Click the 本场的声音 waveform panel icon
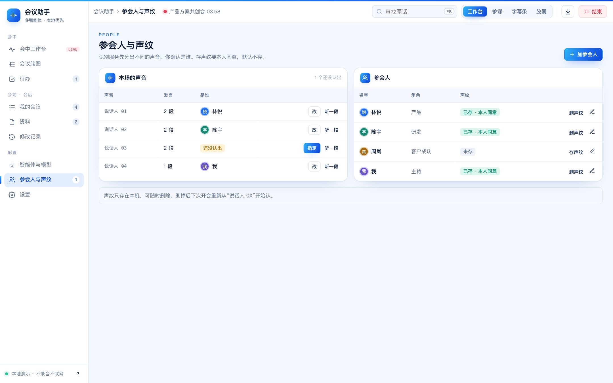Screen dimensions: 613x383 point(110,78)
